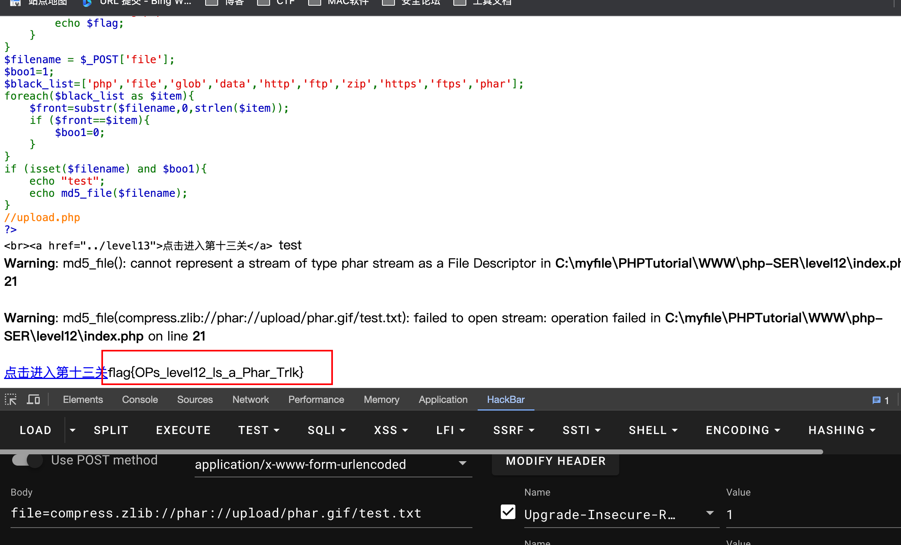Toggle the Use POST method switch
The width and height of the screenshot is (901, 545).
click(x=27, y=460)
